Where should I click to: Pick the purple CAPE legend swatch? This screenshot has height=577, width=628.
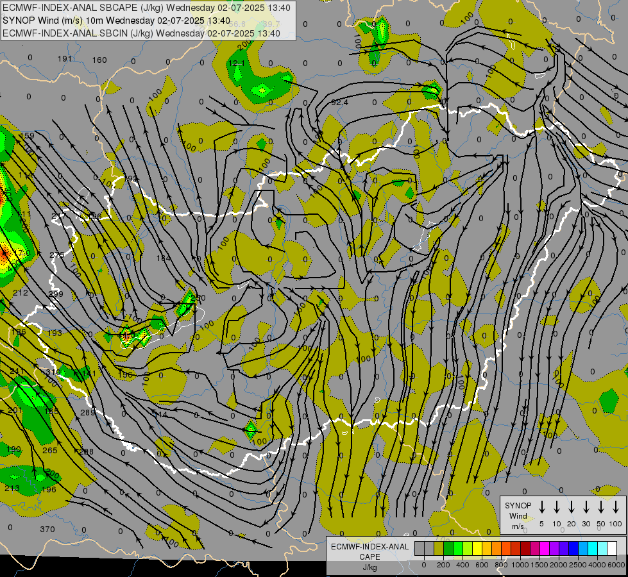coord(554,548)
